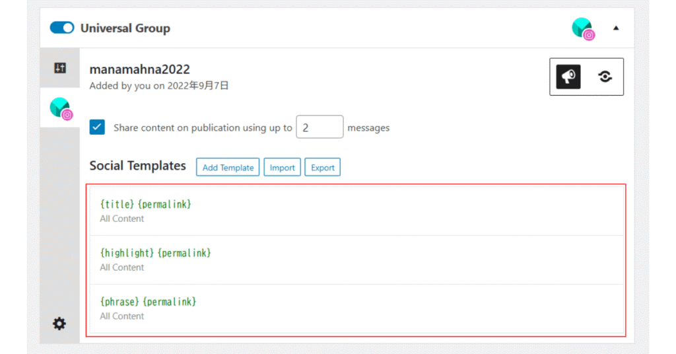Viewport: 676px width, 354px height.
Task: Click the pink Instagram badge on sidebar avatar
Action: pyautogui.click(x=67, y=115)
